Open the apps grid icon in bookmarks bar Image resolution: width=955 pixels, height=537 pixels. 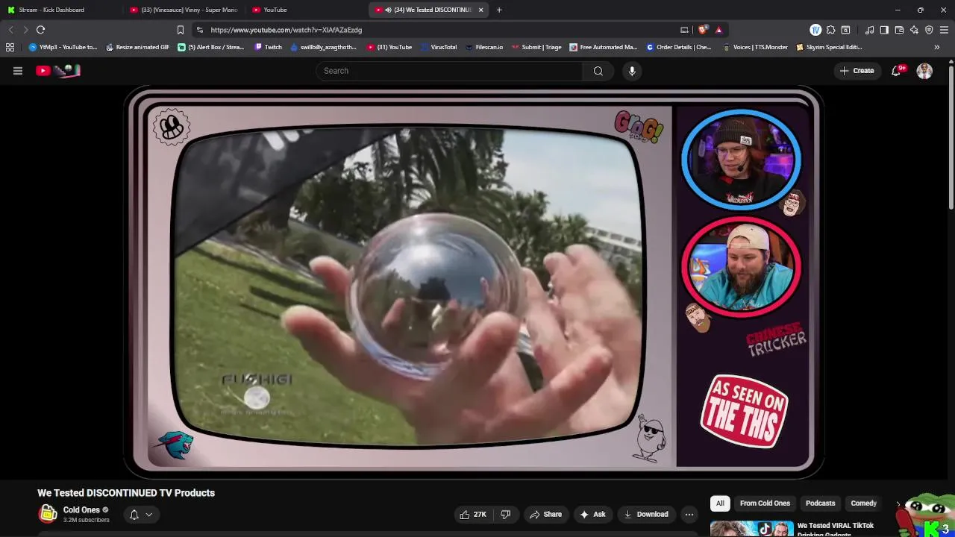point(10,47)
